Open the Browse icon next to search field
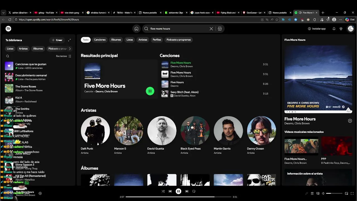 pos(220,28)
